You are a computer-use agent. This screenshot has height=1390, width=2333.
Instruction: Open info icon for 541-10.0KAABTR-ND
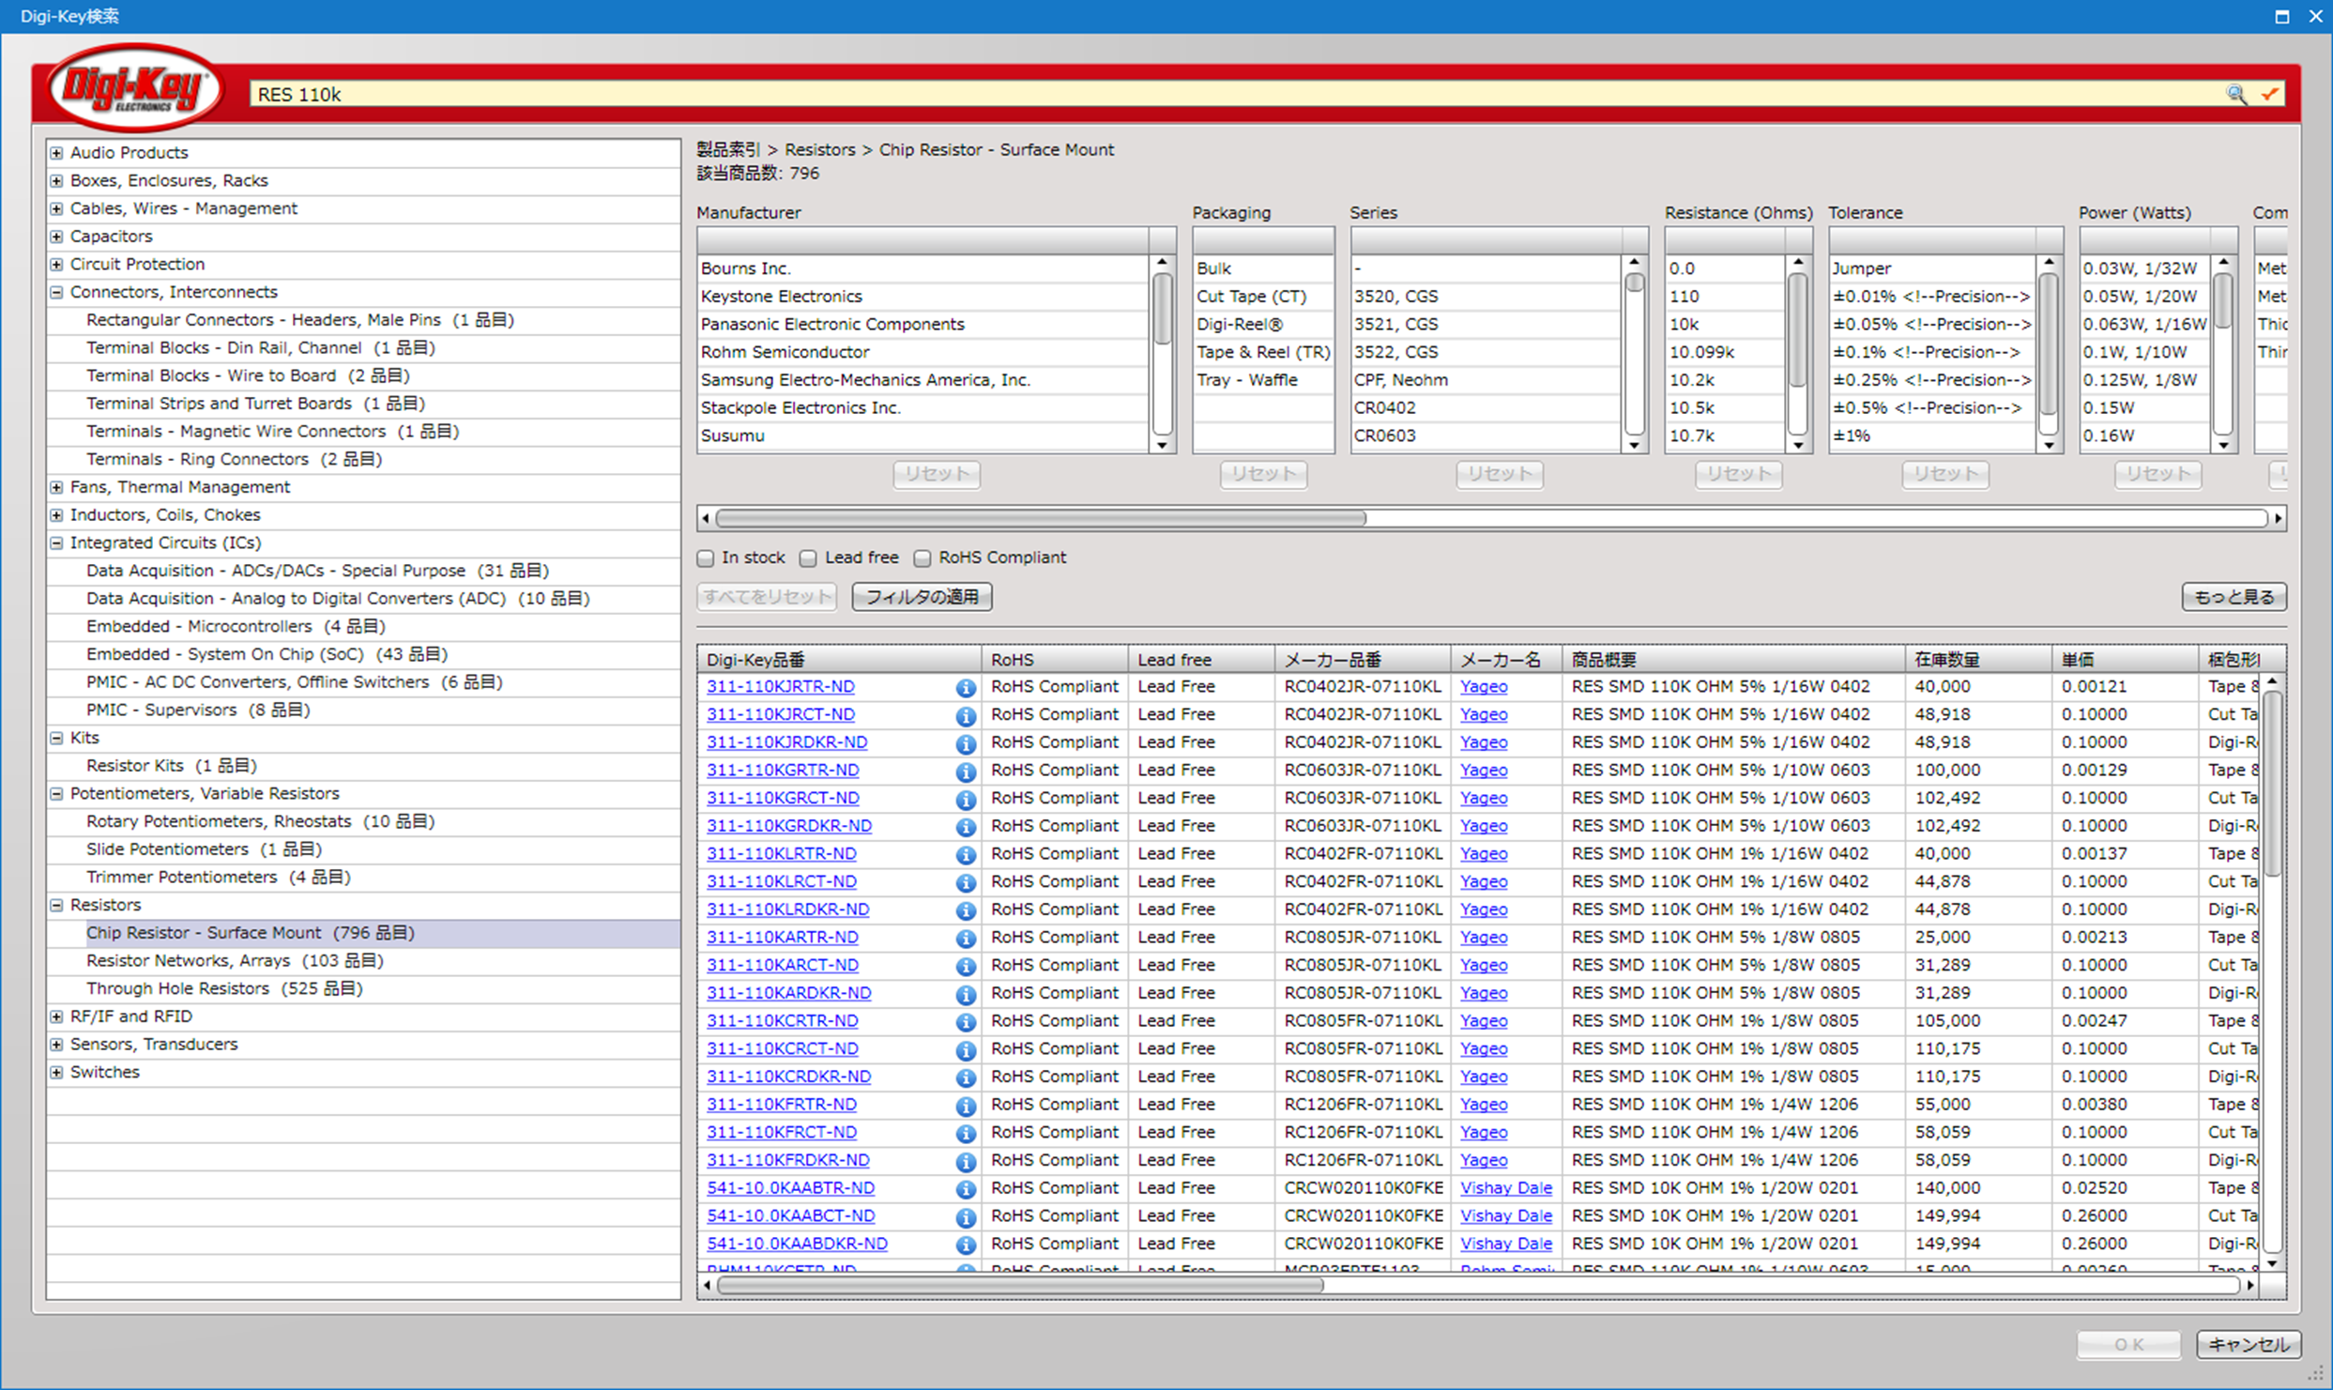(x=965, y=1189)
